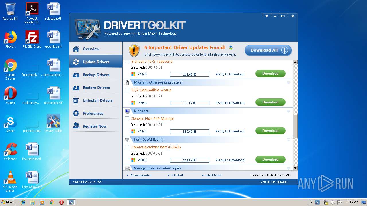Open the Restore Drivers tab
367x206 pixels.
(x=96, y=88)
